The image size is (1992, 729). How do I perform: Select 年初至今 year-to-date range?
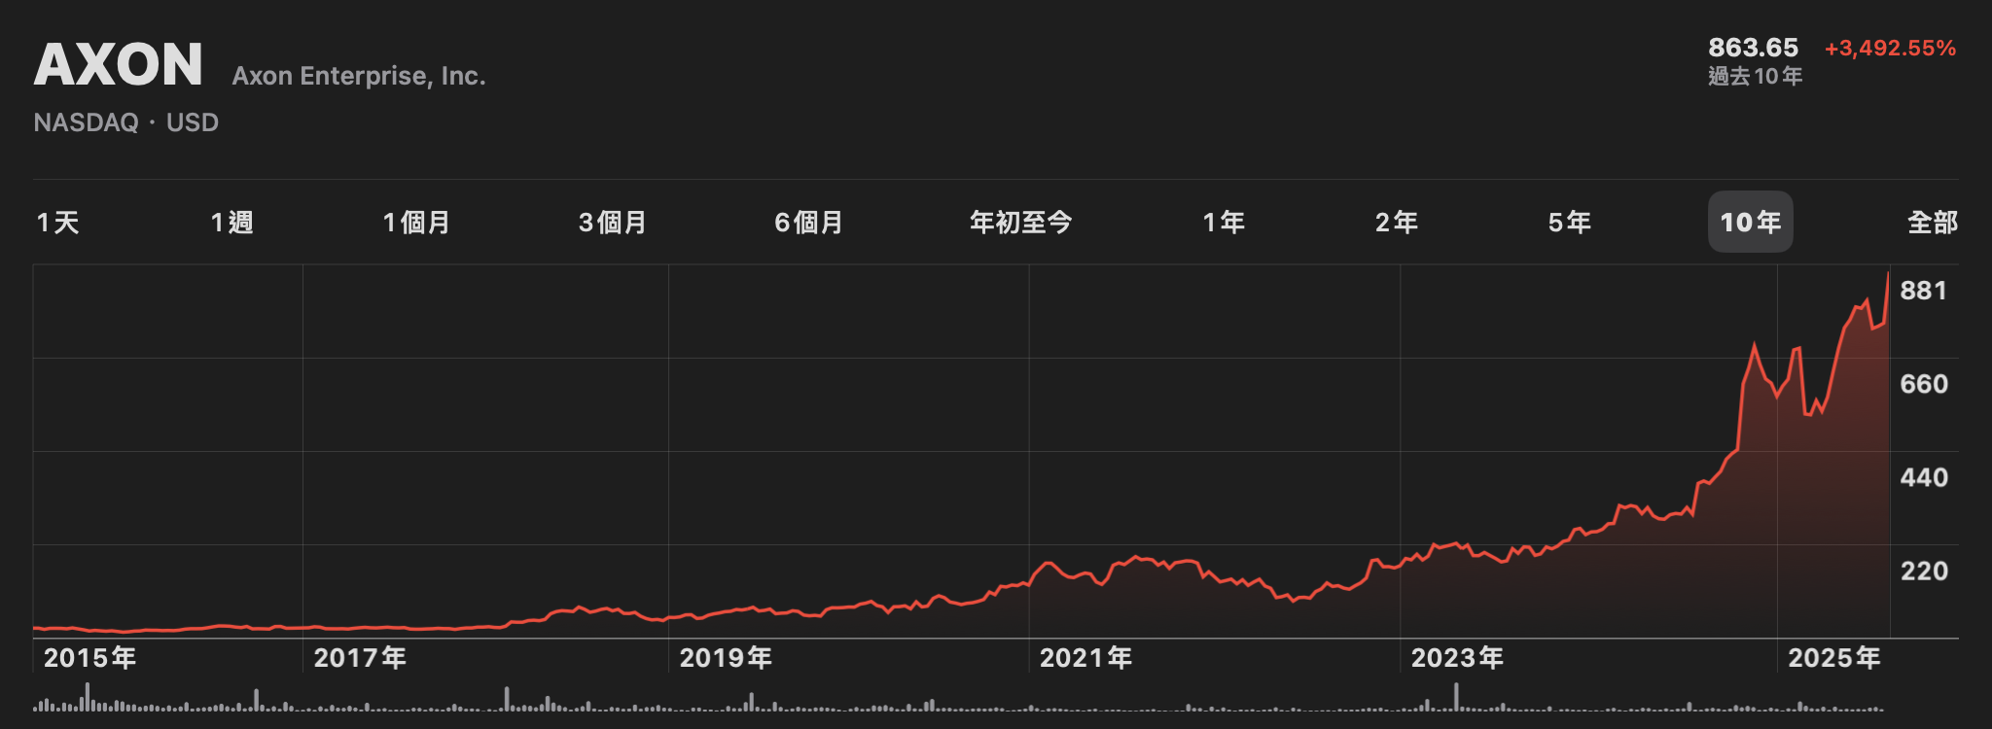[x=1020, y=223]
